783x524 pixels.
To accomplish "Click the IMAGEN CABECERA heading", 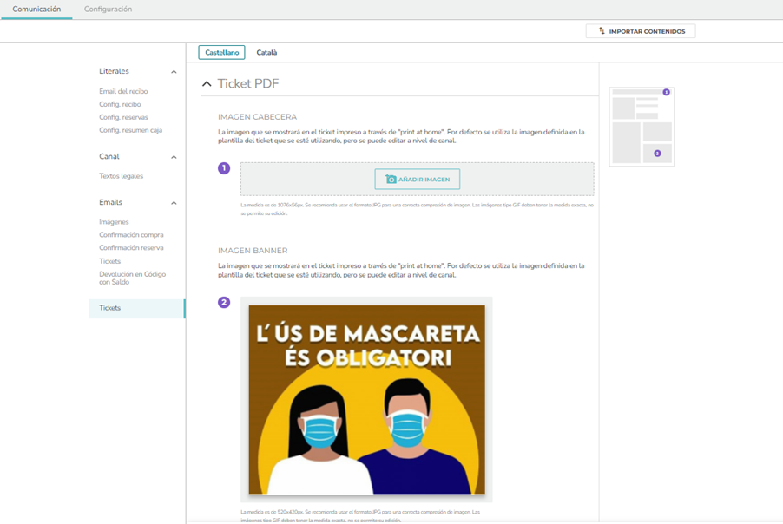I will (257, 117).
